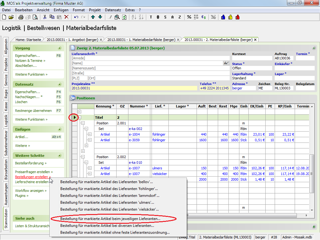Click the red X delete icon

click(66, 17)
